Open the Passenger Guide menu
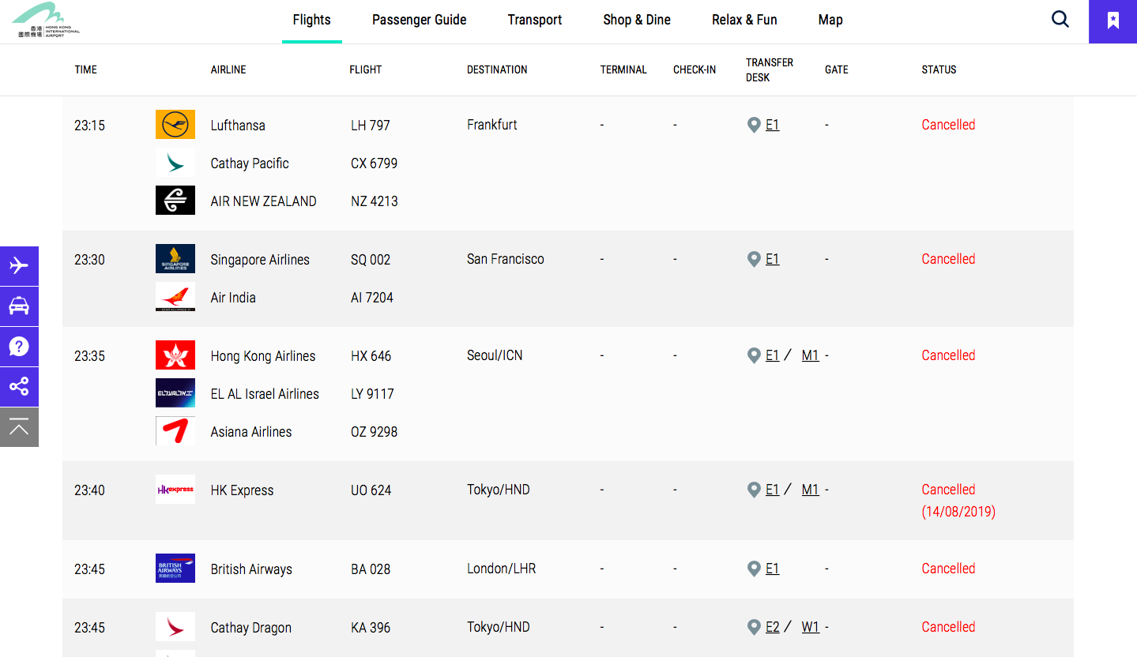The height and width of the screenshot is (657, 1137). coord(419,20)
